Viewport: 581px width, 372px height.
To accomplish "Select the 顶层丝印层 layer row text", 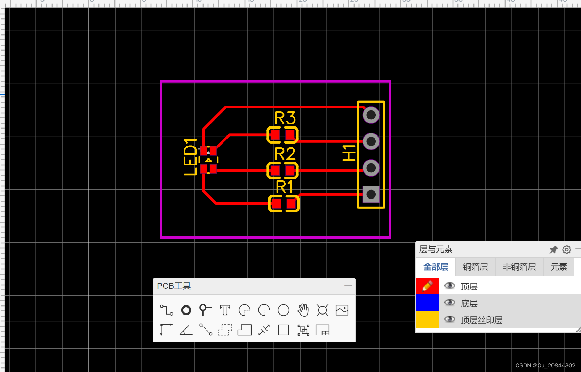I will [481, 320].
